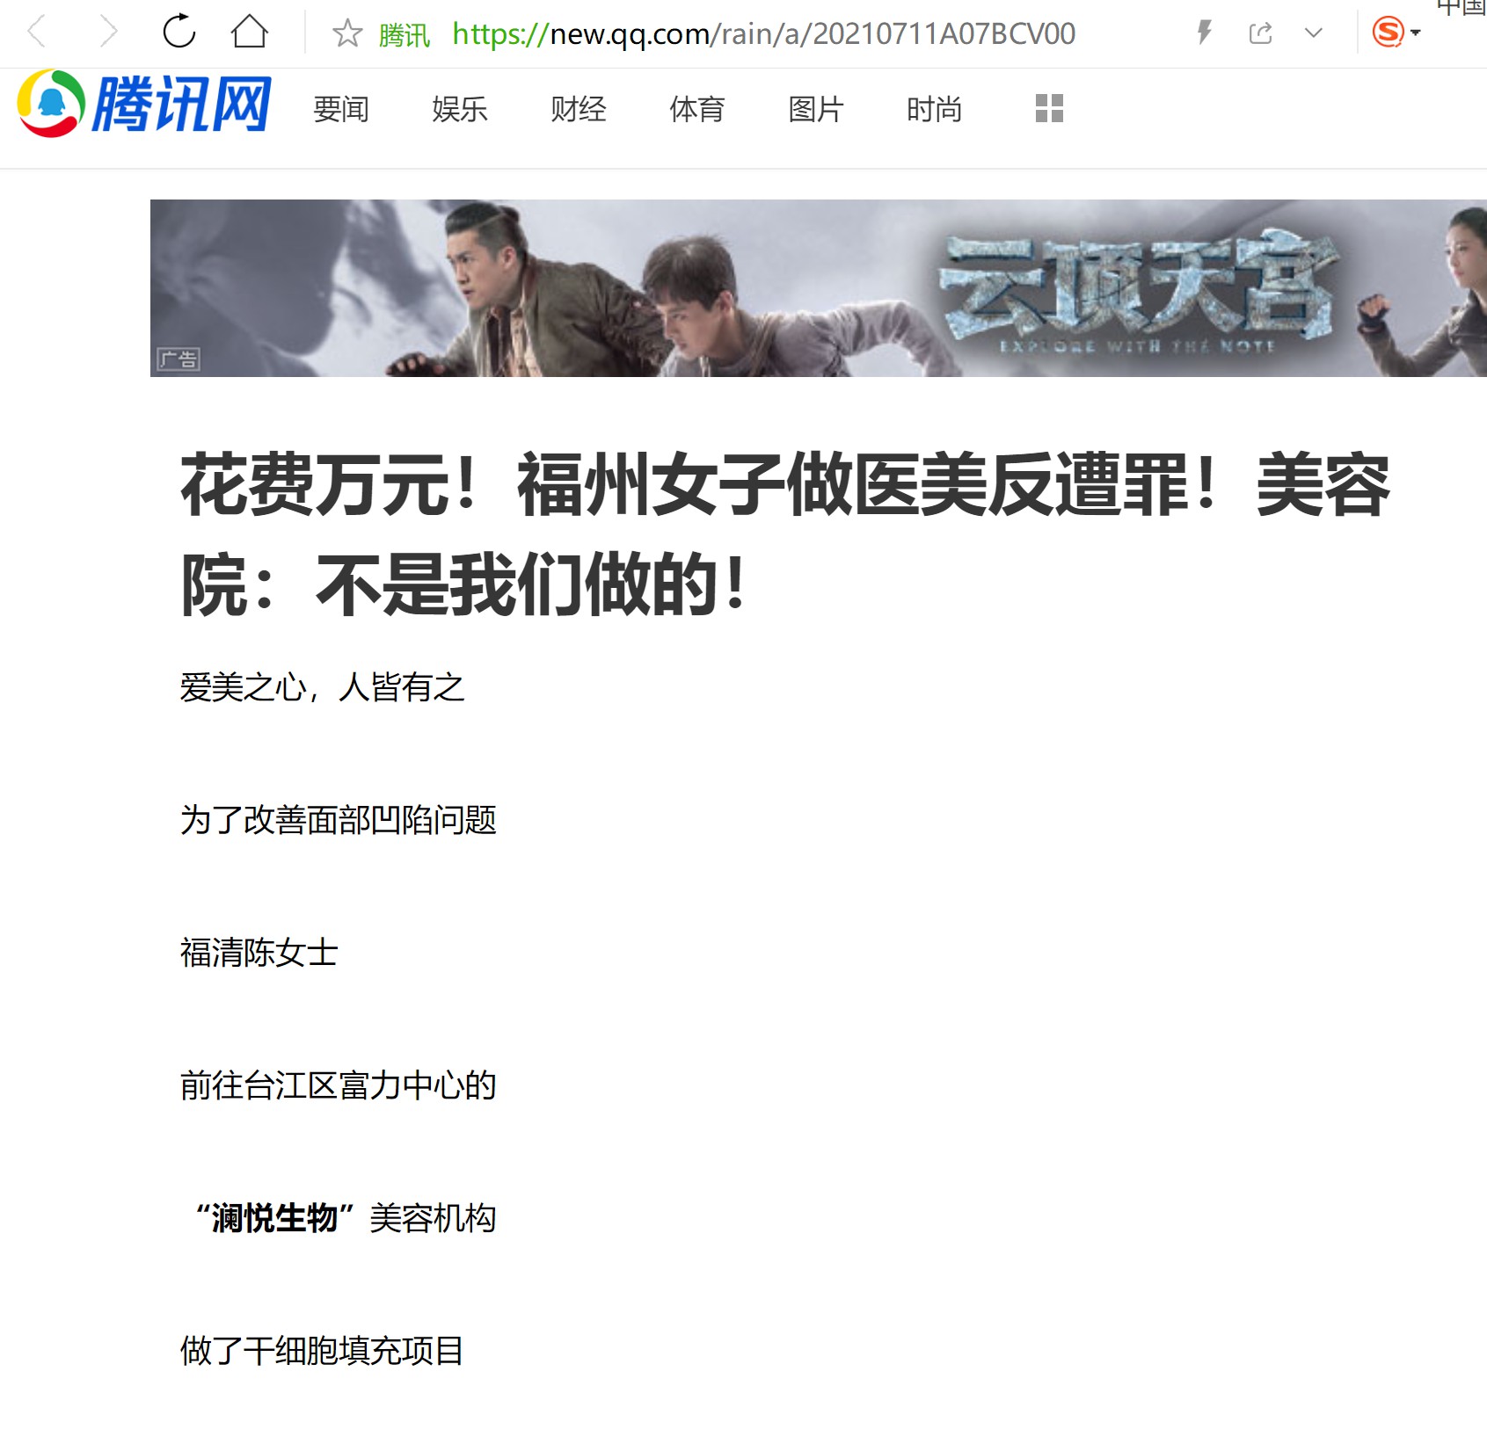Expand more channels with grid icon

pyautogui.click(x=1050, y=108)
